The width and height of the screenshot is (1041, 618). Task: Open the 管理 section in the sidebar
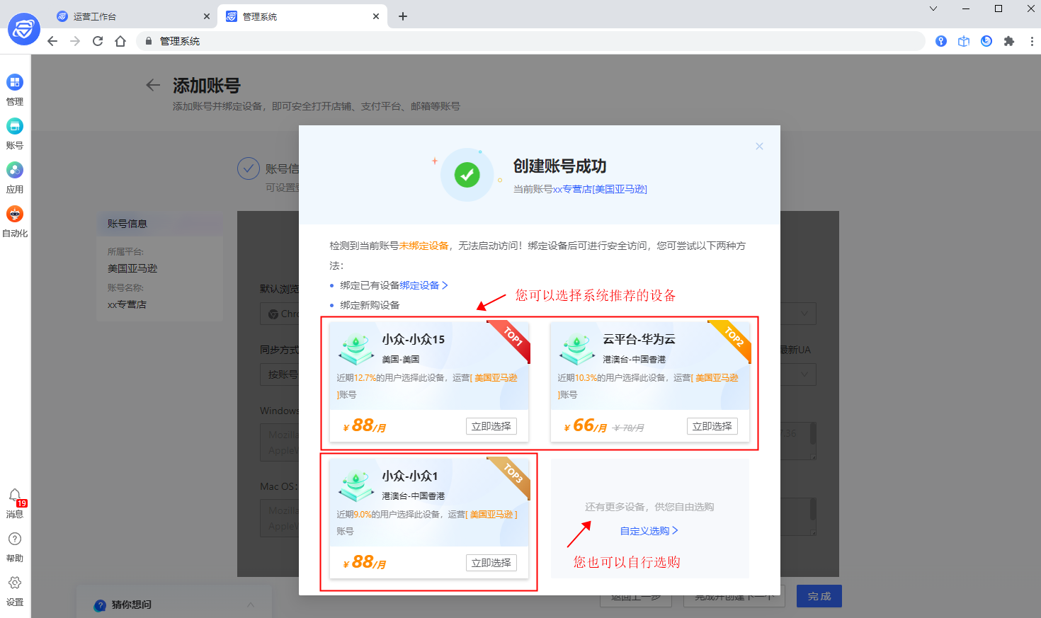click(15, 89)
